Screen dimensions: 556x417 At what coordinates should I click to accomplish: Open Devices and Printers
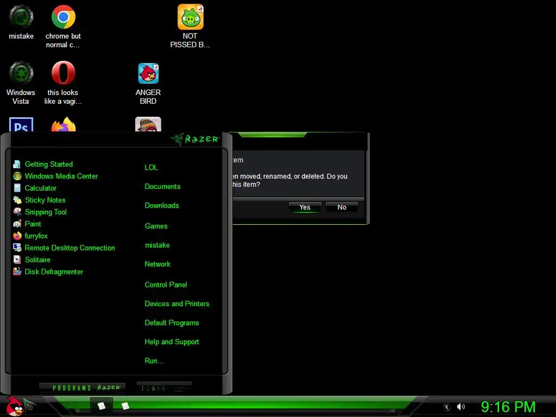(177, 304)
